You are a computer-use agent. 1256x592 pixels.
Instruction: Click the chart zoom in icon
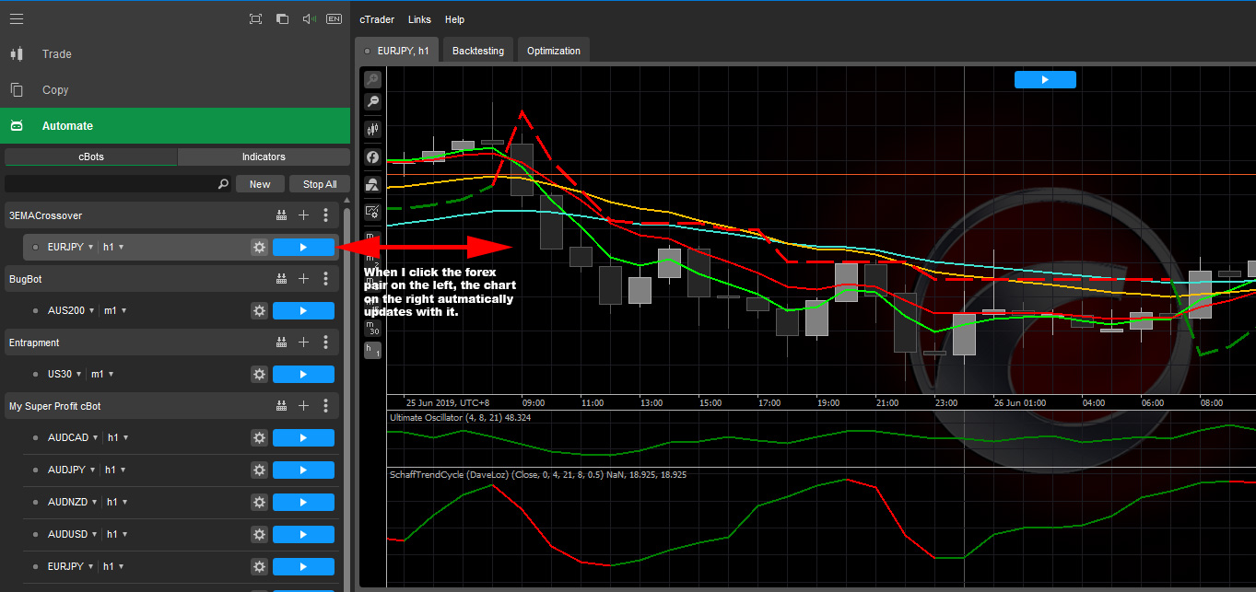click(x=372, y=80)
